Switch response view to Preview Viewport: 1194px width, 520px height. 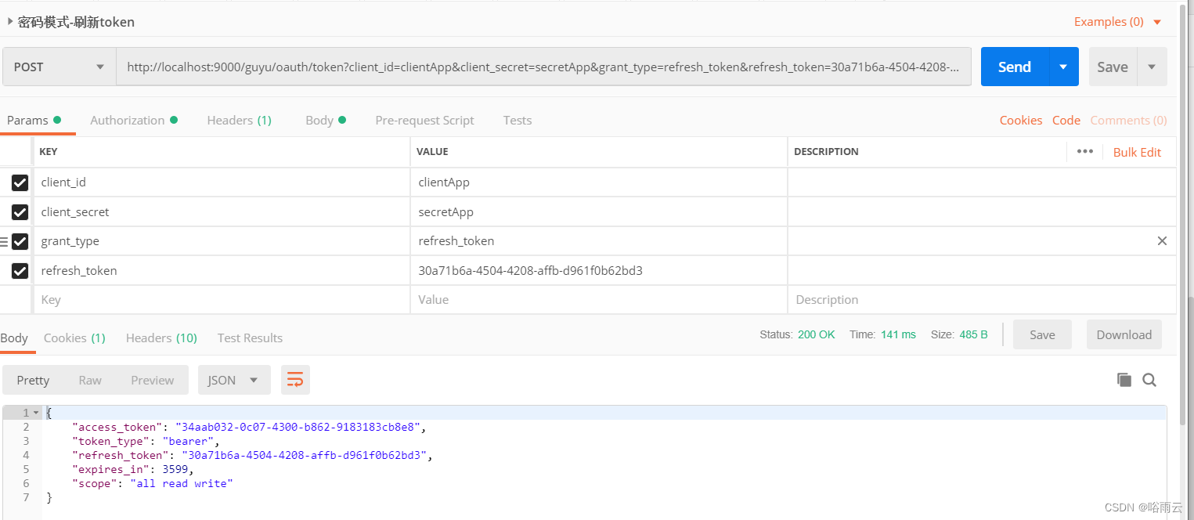click(153, 380)
